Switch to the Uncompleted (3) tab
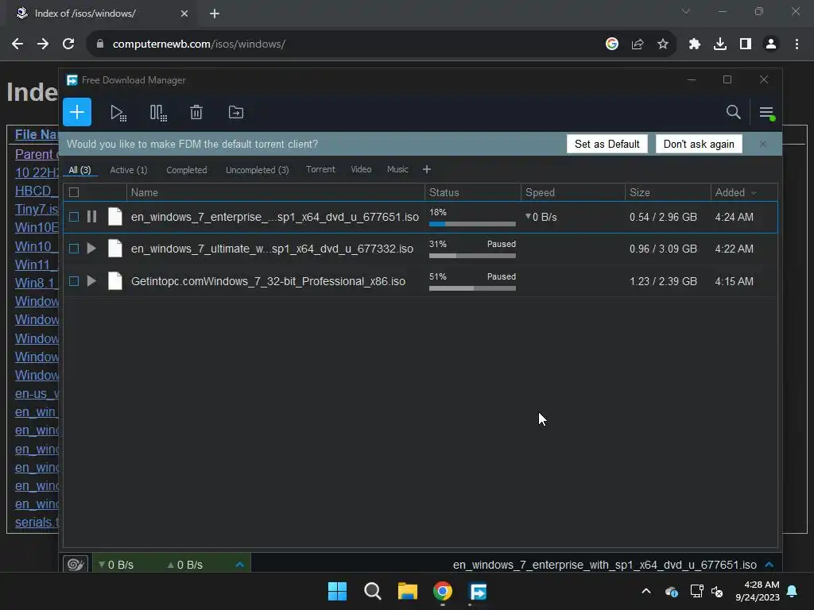The image size is (814, 610). point(257,170)
